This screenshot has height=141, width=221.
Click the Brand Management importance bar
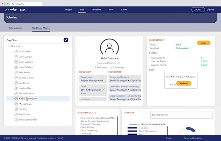point(132,131)
